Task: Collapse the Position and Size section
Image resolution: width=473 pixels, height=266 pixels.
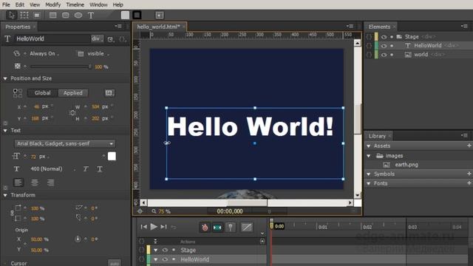Action: (x=5, y=78)
